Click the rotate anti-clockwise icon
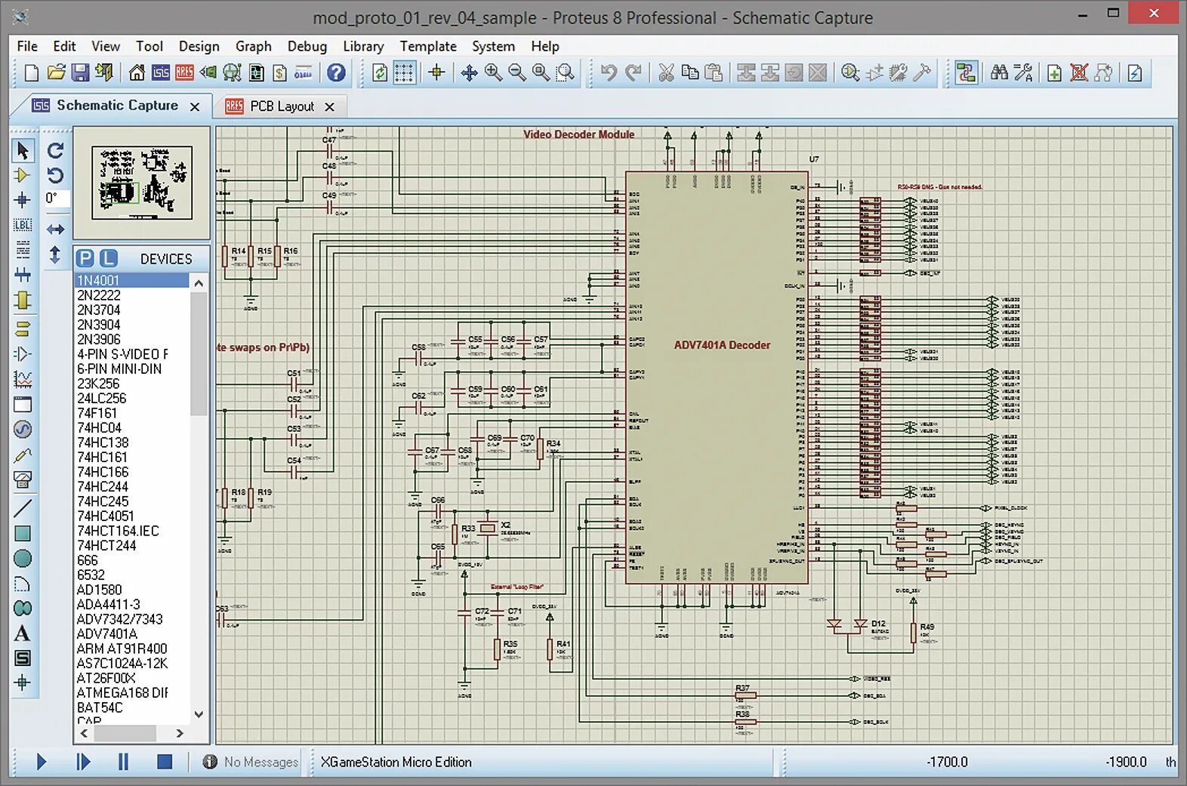Image resolution: width=1187 pixels, height=786 pixels. click(x=55, y=175)
